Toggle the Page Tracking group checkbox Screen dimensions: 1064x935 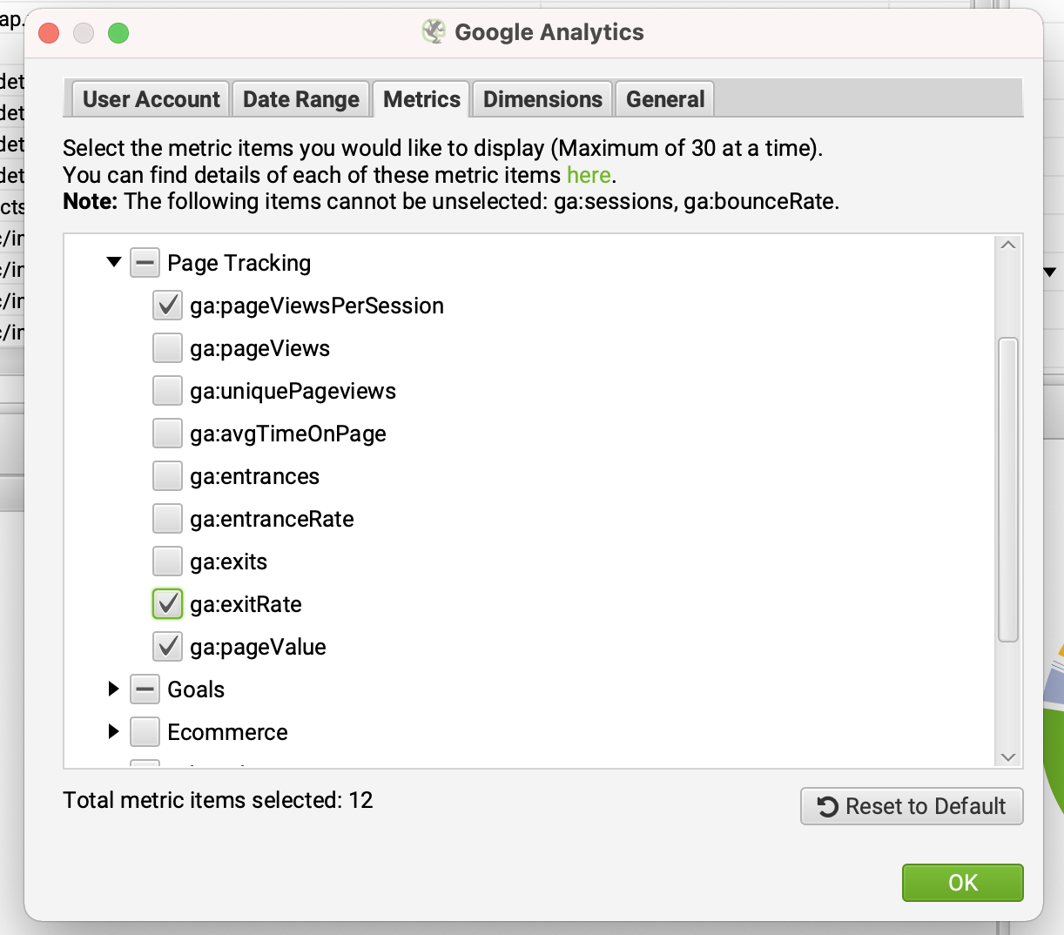coord(145,263)
